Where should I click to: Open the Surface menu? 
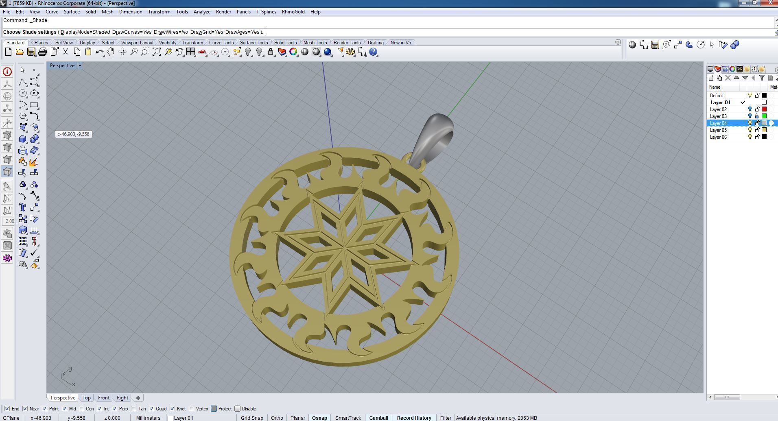coord(72,12)
